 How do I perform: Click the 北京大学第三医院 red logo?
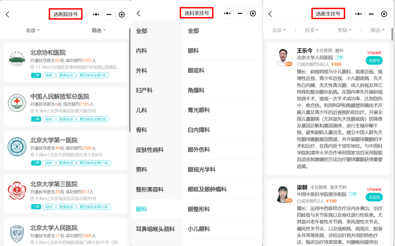click(17, 190)
